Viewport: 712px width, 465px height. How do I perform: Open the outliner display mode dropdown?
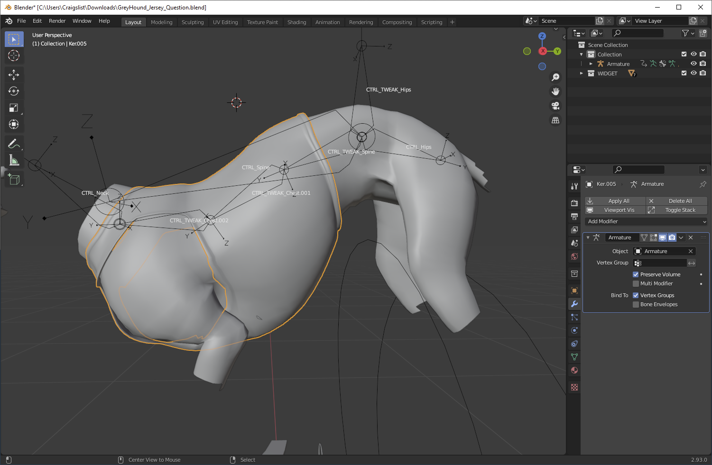597,33
